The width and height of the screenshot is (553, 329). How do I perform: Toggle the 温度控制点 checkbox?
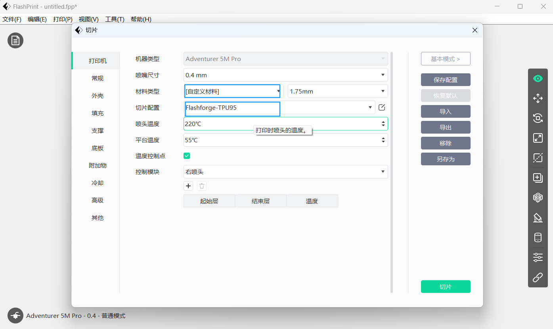point(187,156)
